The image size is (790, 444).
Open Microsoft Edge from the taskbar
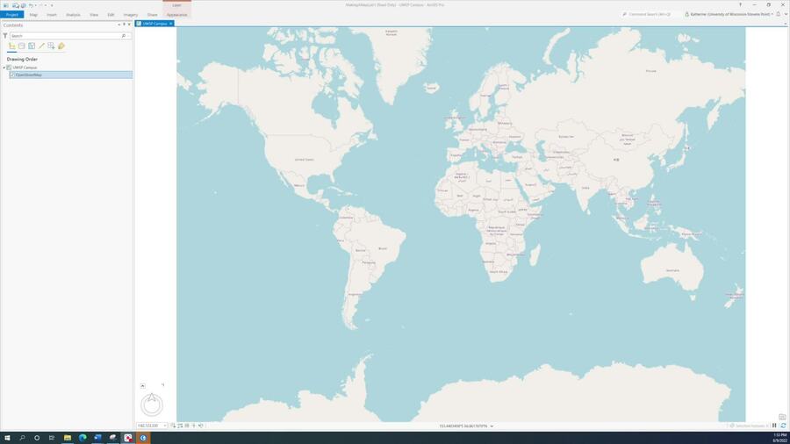pyautogui.click(x=83, y=438)
